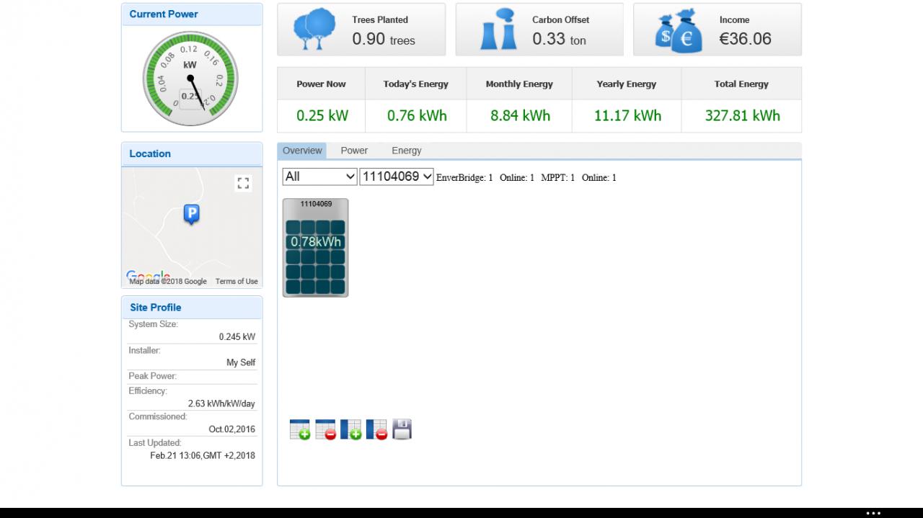Image resolution: width=923 pixels, height=518 pixels.
Task: Click the Installer value 'My Self'
Action: pos(241,362)
